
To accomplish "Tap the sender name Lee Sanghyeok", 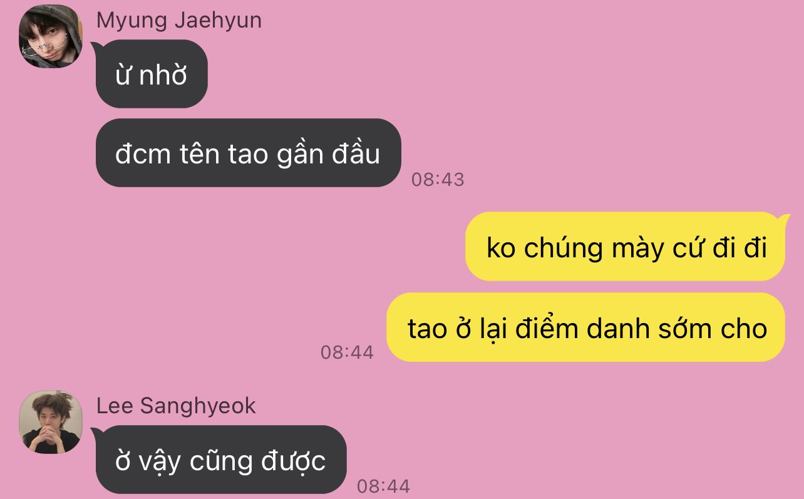I will point(176,406).
